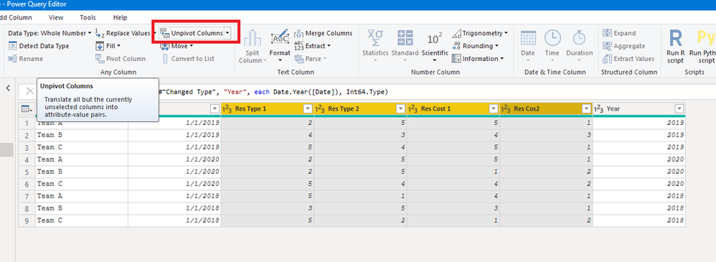Click Unpivot Columns button

pos(192,33)
